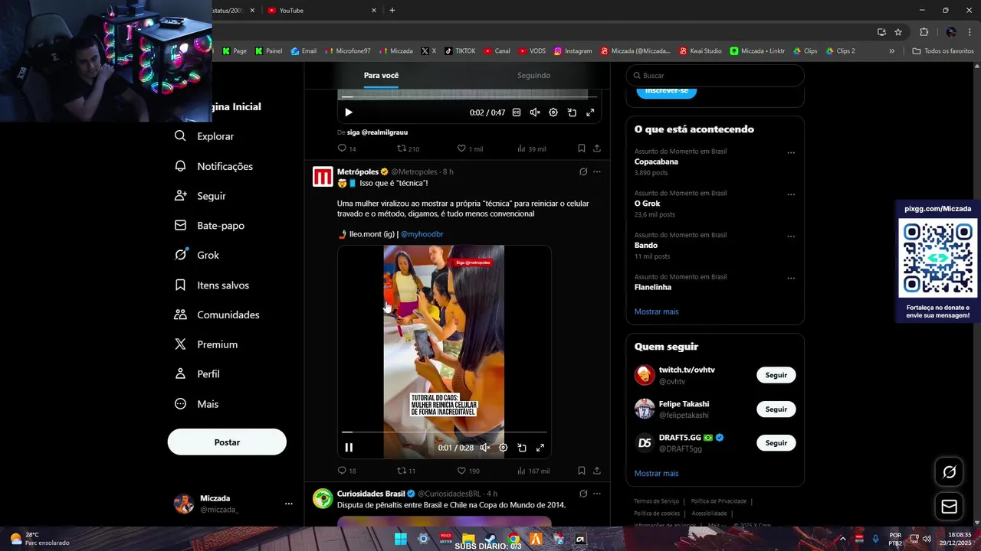Screen dimensions: 981x551
Task: View analytics showing 167 mil views
Action: pos(533,471)
